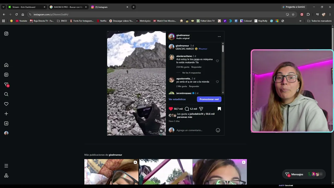The height and width of the screenshot is (188, 334).
Task: Click the 'Promocionar reel' button
Action: (x=209, y=99)
